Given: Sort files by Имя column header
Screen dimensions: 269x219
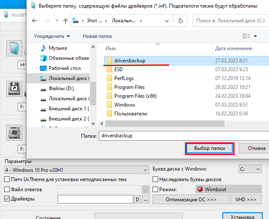Looking at the screenshot, I should [111, 48].
